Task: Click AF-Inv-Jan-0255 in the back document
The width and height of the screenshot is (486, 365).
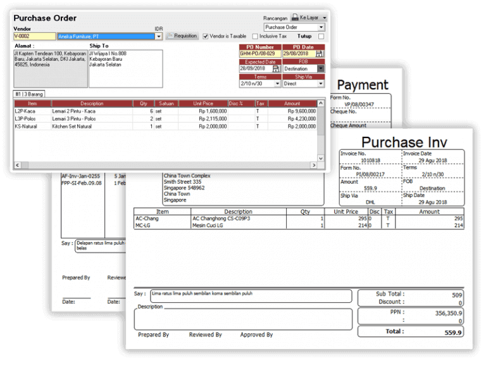Action: [80, 176]
